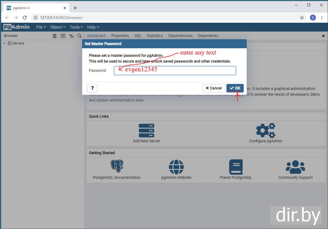This screenshot has height=229, width=328.
Task: Cancel the Set Master Password dialog
Action: tap(214, 88)
